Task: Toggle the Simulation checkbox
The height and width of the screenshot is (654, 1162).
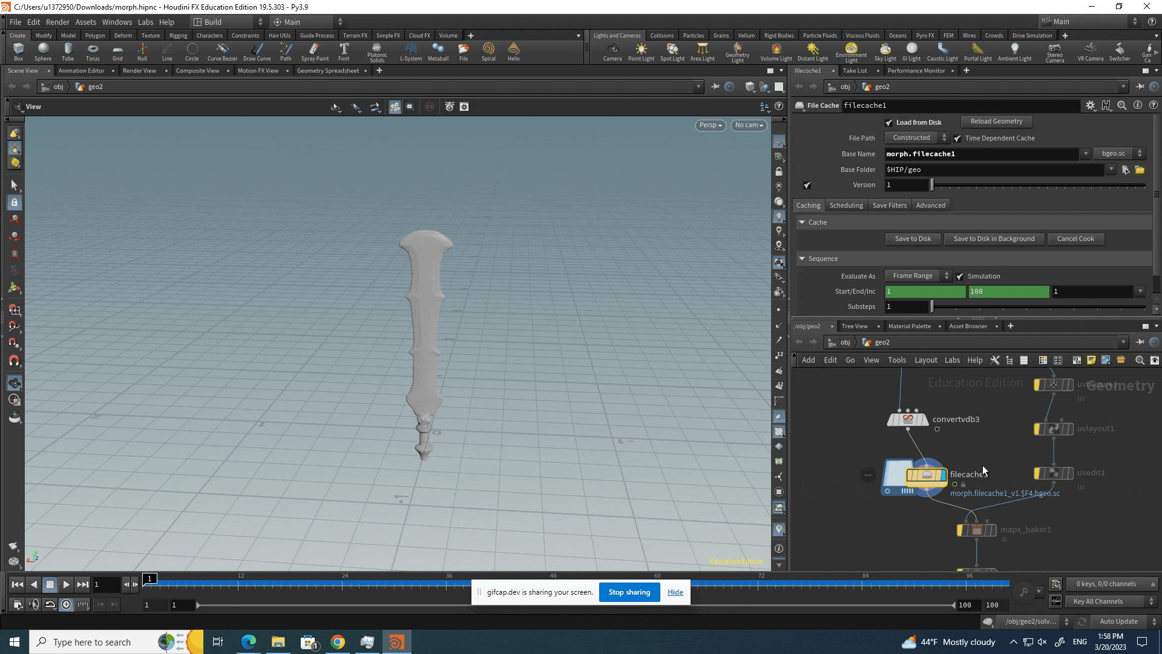Action: pyautogui.click(x=960, y=277)
